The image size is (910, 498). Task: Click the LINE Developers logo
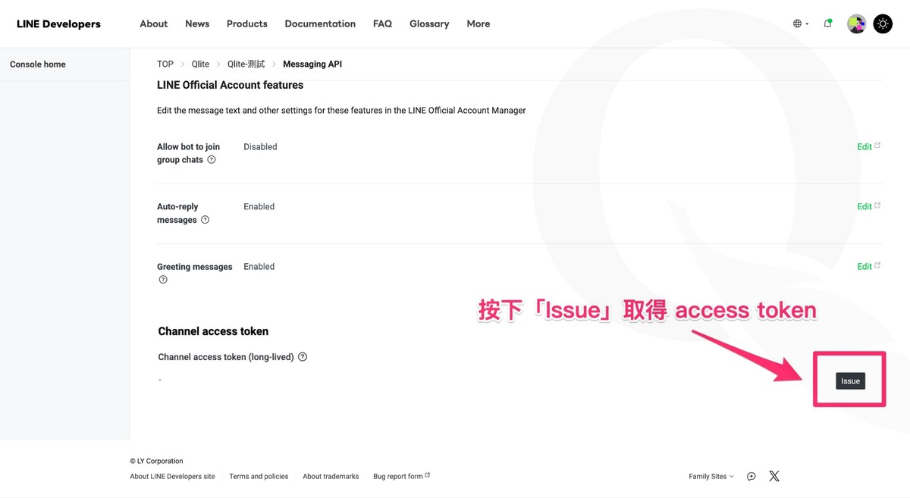pyautogui.click(x=58, y=23)
